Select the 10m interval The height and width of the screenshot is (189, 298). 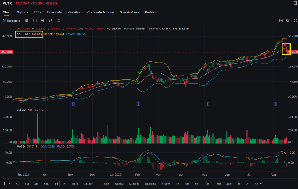pyautogui.click(x=207, y=184)
